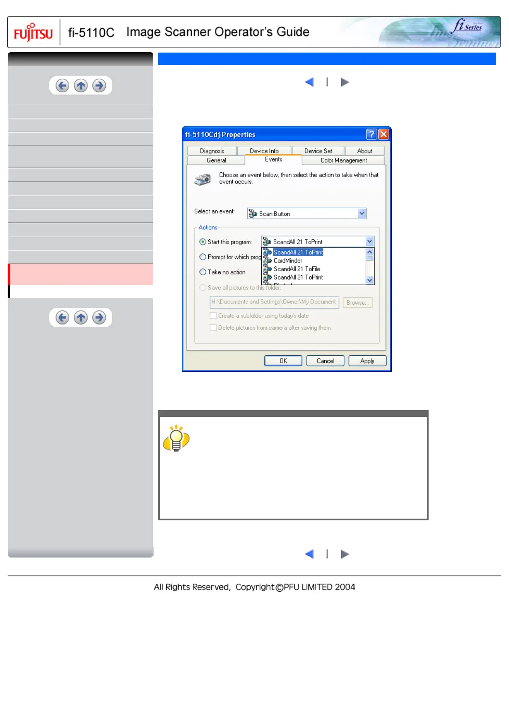Screen dimensions: 509x720
Task: Open the Color Management tab
Action: coord(343,160)
